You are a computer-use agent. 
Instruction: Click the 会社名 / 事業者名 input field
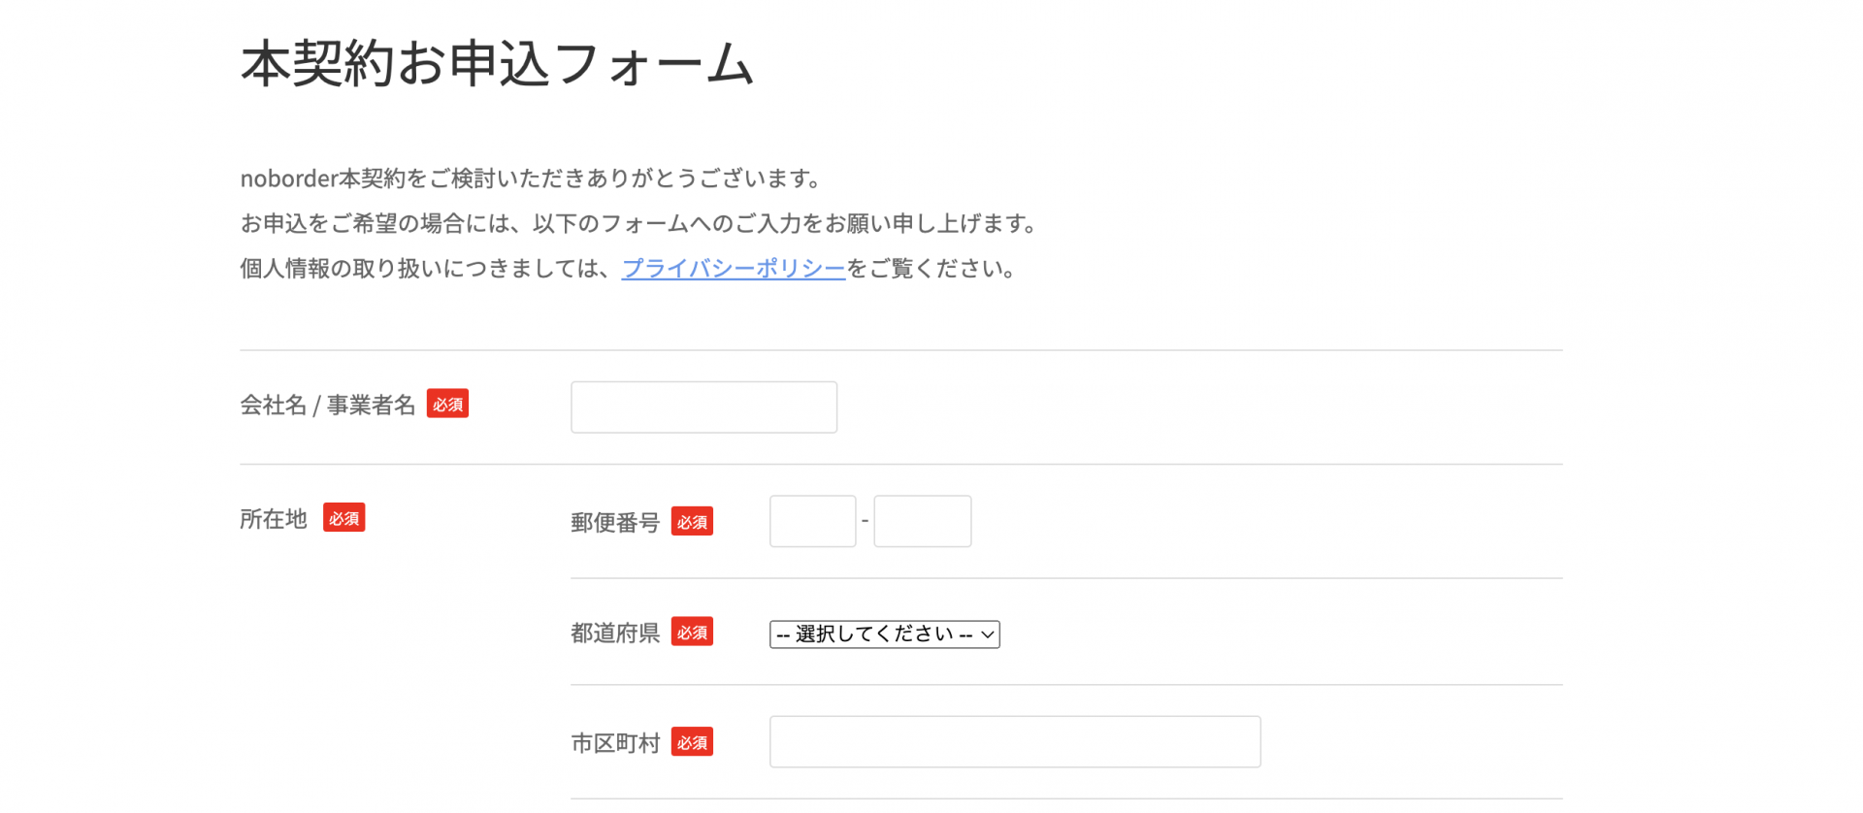tap(703, 406)
